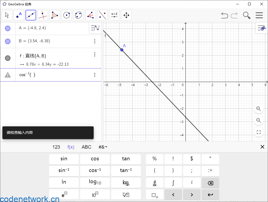Screen dimensions: 268x202
Task: Switch keyboard to #&¬ tab
Action: [x=103, y=147]
